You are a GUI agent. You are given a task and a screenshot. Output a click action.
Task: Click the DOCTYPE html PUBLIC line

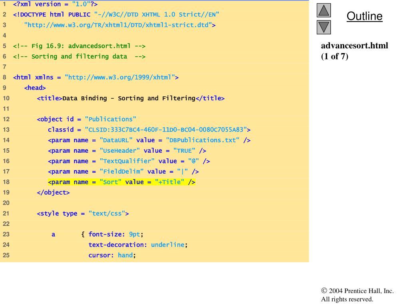[x=116, y=15]
